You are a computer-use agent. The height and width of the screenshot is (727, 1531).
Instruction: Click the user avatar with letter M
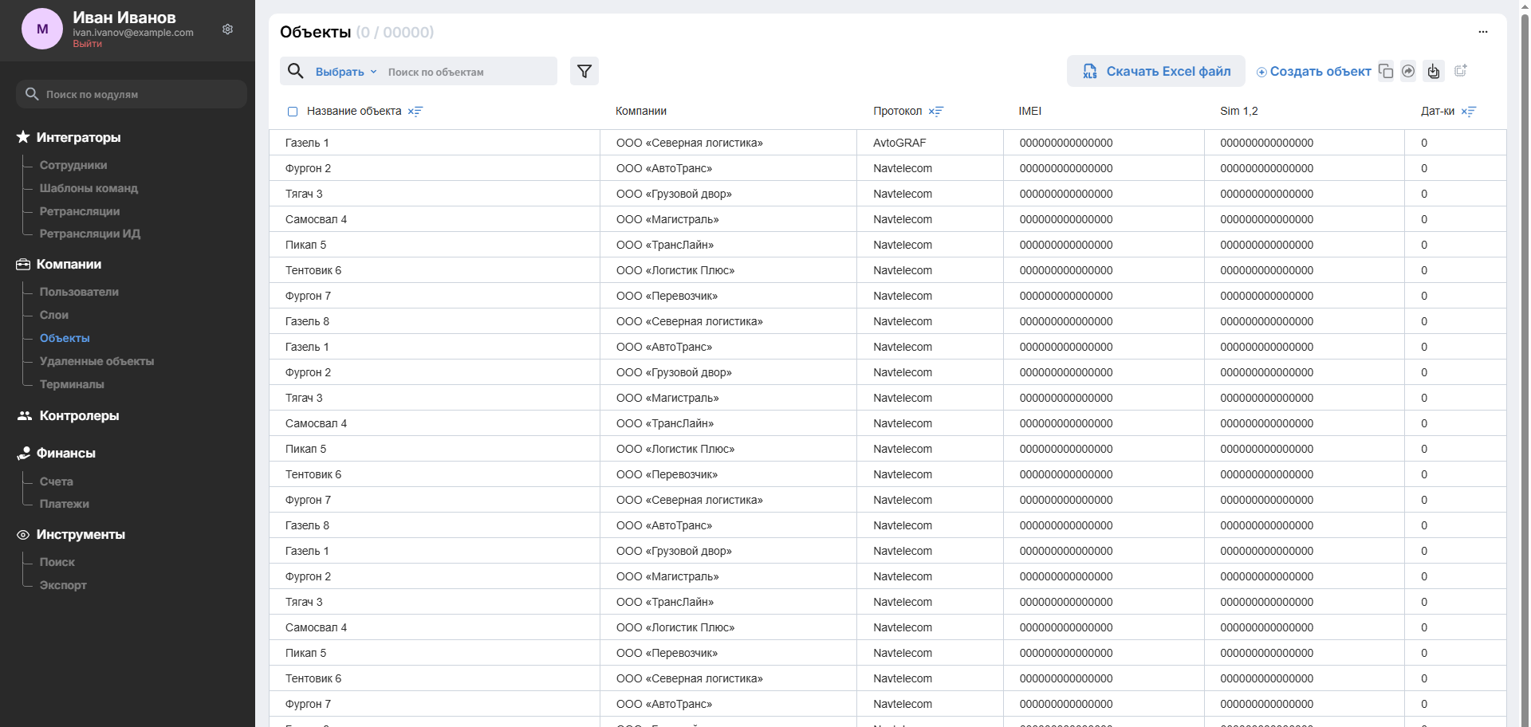[x=42, y=29]
